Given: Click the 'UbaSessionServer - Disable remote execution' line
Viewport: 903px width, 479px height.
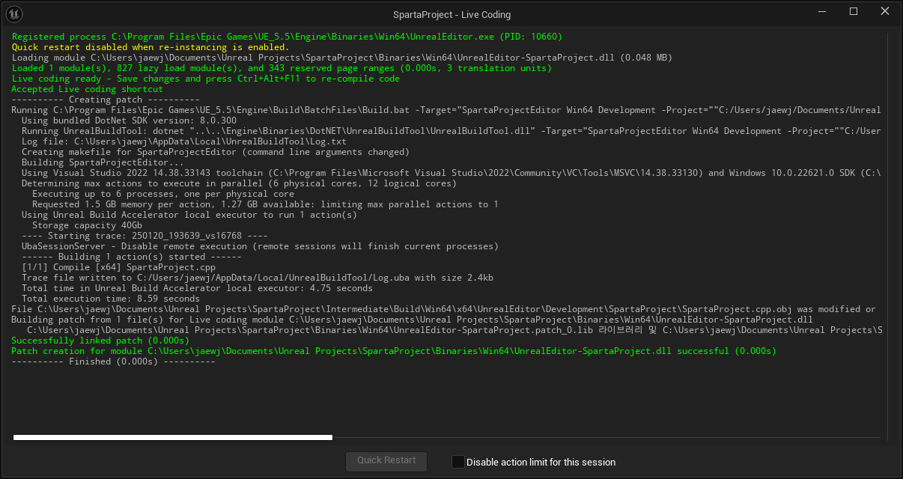Looking at the screenshot, I should click(x=260, y=246).
